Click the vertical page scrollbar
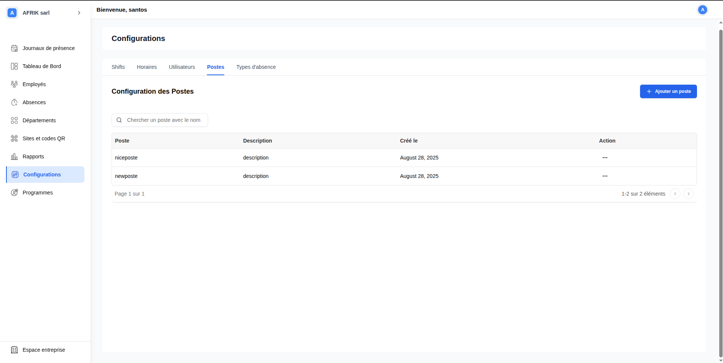 (721, 188)
